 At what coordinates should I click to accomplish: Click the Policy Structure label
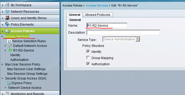point(93,46)
